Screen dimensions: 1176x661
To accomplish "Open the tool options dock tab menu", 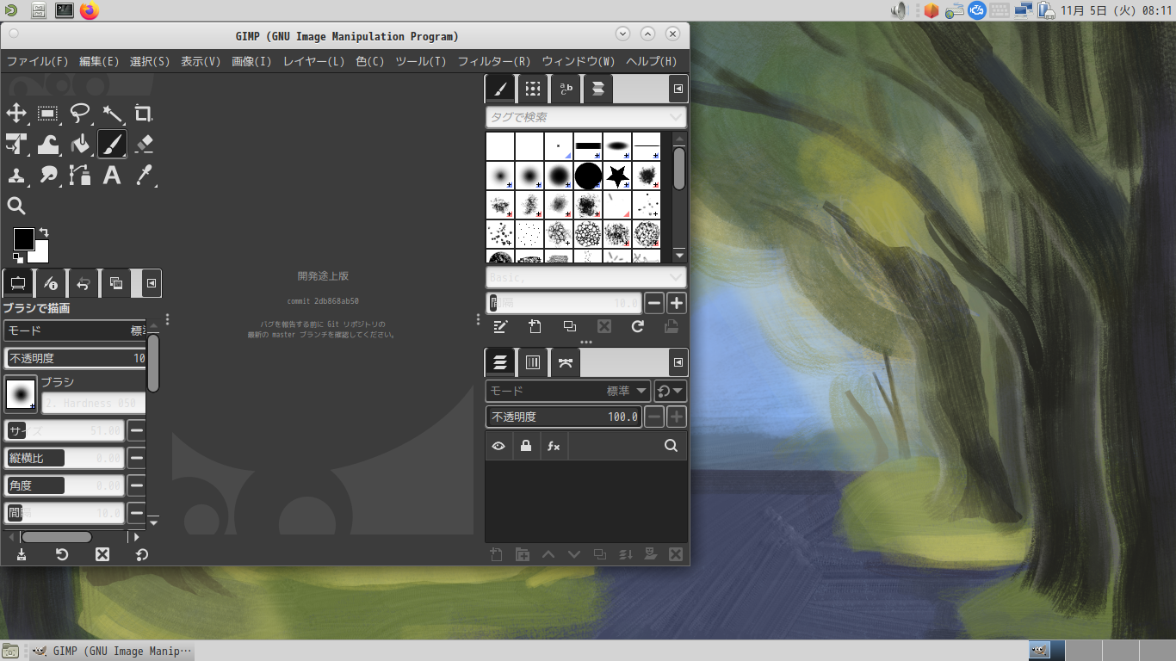I will pos(152,283).
